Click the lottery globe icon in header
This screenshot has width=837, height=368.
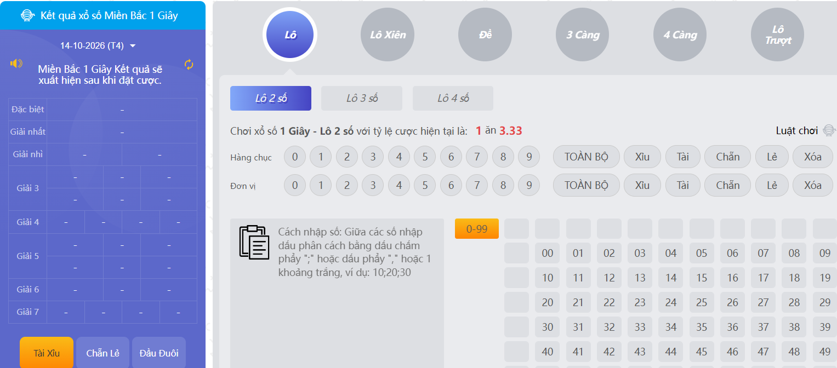pos(27,15)
